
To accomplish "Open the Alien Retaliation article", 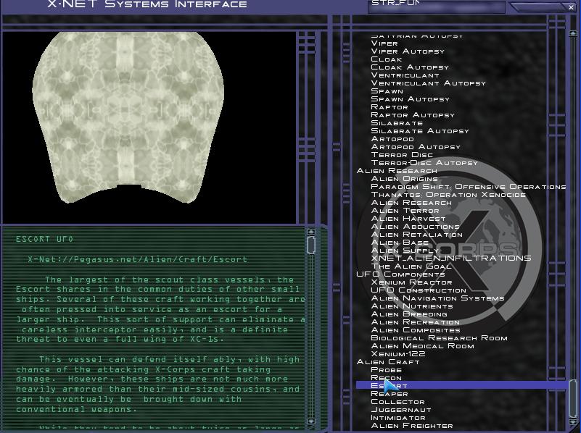I will pos(417,235).
